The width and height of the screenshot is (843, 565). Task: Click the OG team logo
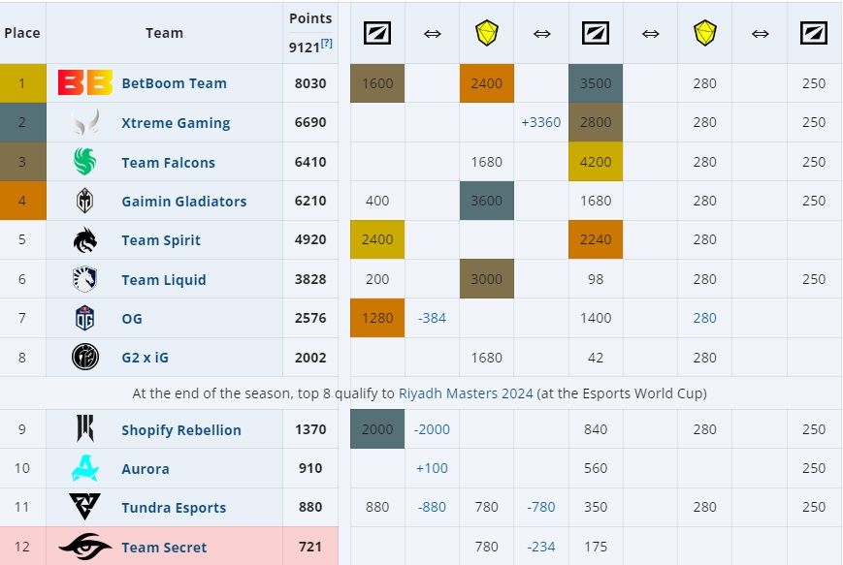tap(85, 319)
